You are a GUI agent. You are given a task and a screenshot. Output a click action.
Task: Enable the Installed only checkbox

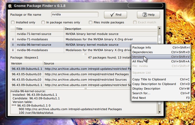coord(13,22)
